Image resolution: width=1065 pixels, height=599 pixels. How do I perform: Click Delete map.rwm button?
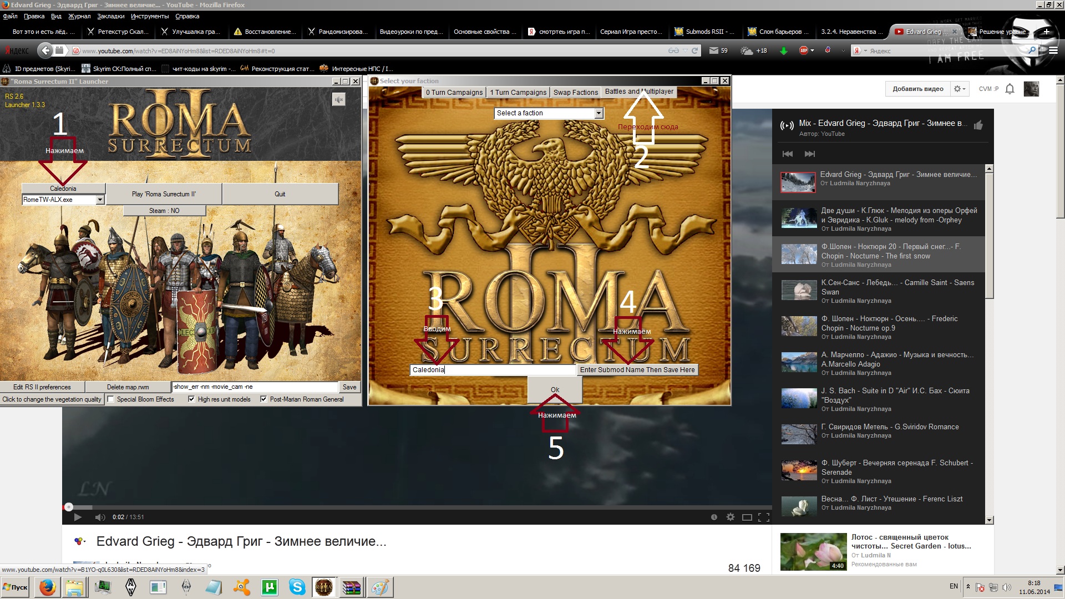click(x=128, y=387)
